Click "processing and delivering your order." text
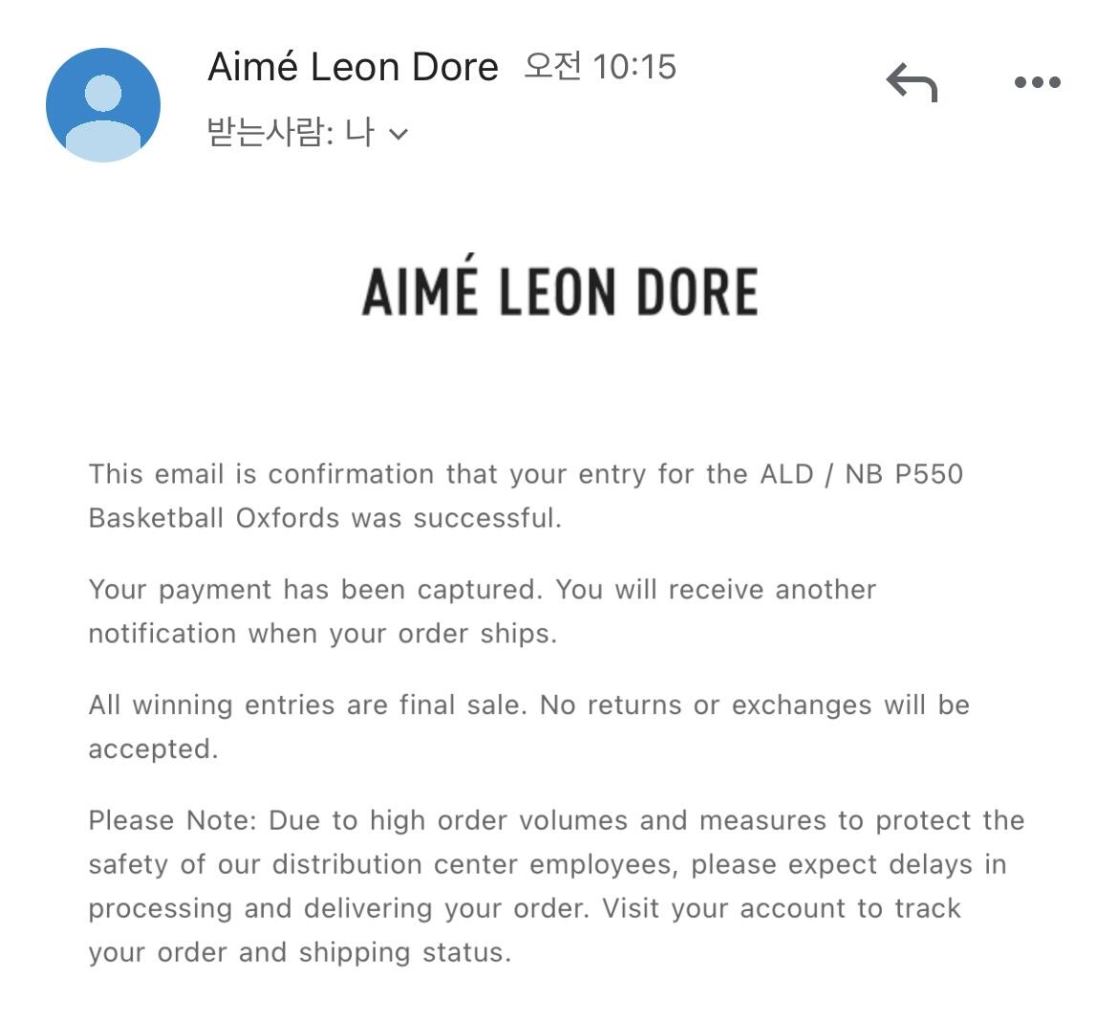The image size is (1118, 1023). [x=337, y=908]
